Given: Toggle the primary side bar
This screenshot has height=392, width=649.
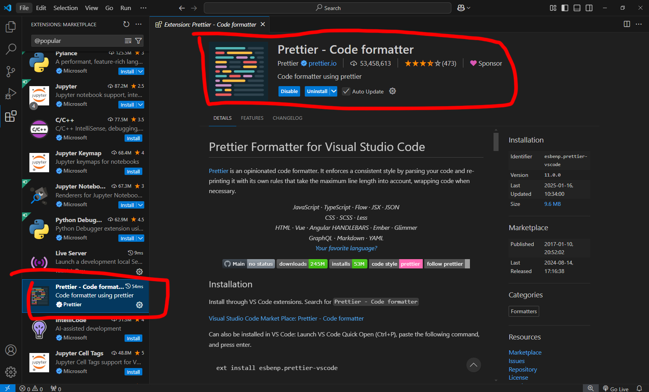Looking at the screenshot, I should [x=565, y=8].
